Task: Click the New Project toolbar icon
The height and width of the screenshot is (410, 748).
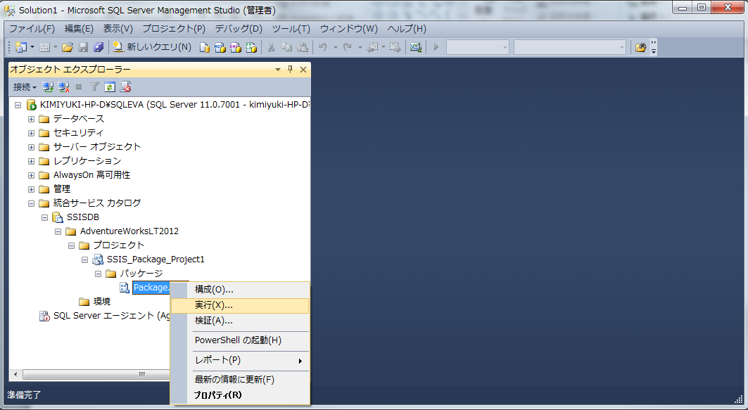Action: [x=20, y=47]
